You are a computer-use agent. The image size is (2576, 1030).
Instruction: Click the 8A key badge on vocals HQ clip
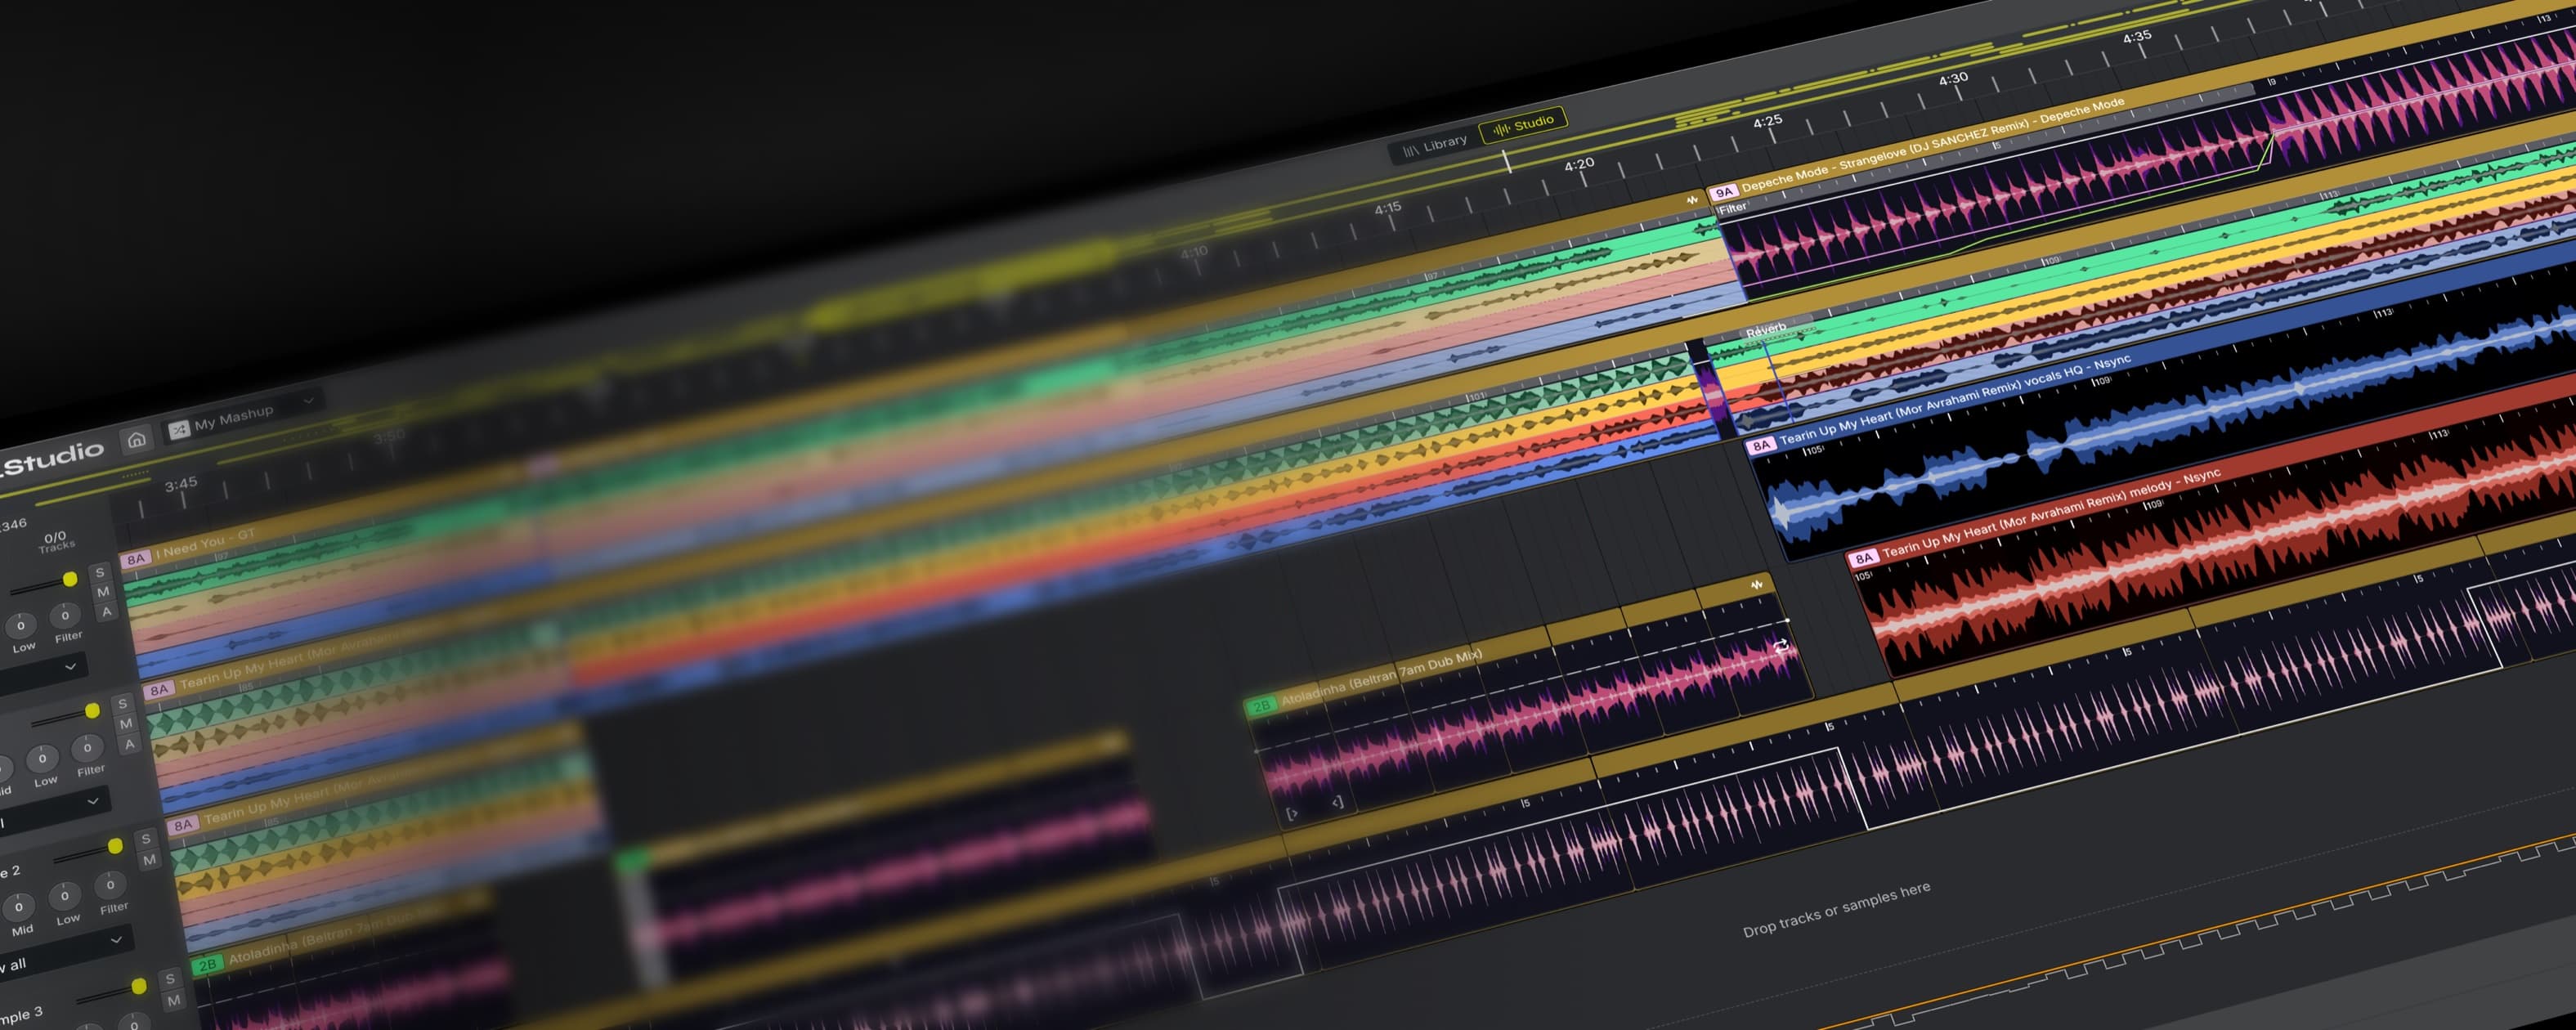[x=1760, y=446]
